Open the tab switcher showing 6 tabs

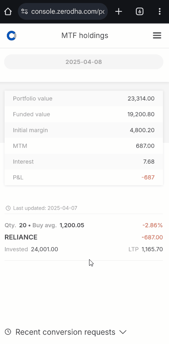(x=140, y=11)
